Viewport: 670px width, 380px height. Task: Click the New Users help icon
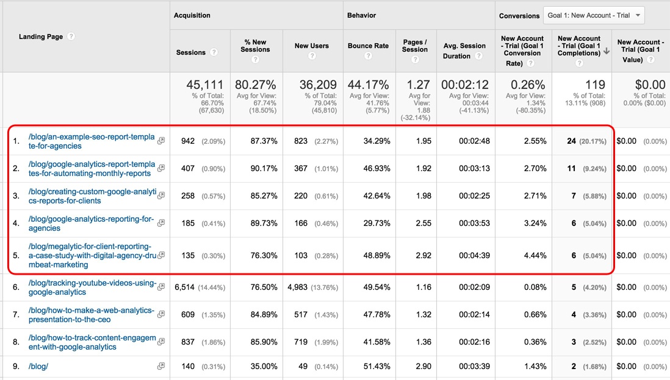pos(311,56)
